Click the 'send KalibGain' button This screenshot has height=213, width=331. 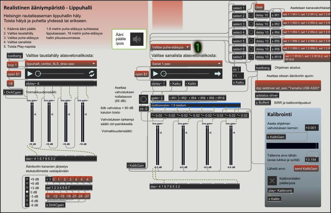(x=306, y=168)
